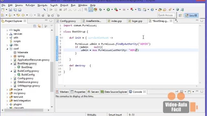207x116 pixels.
Task: Select UrlMappings.groovy in the tree
Action: click(x=29, y=86)
